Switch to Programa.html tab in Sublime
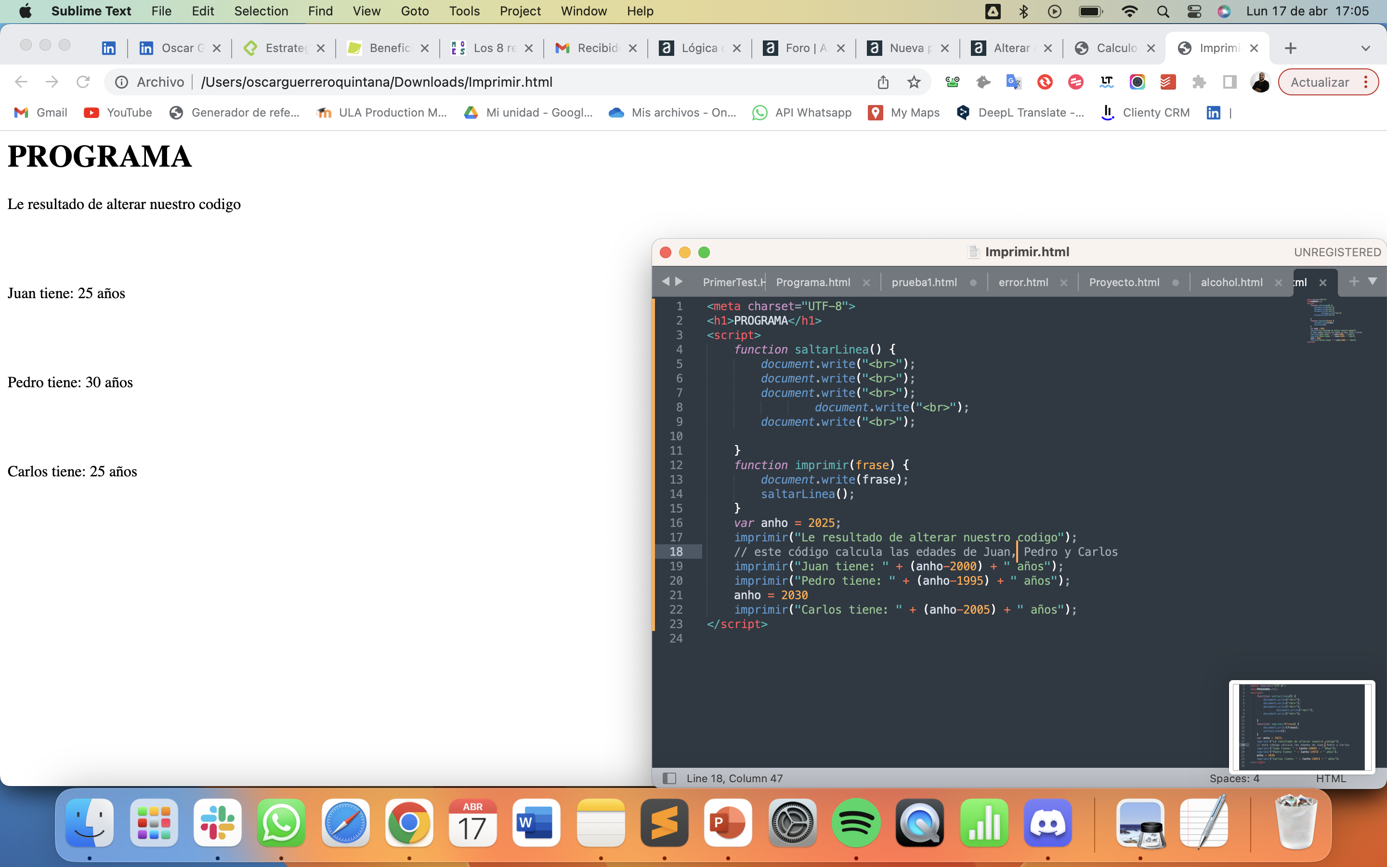1387x867 pixels. pyautogui.click(x=813, y=282)
